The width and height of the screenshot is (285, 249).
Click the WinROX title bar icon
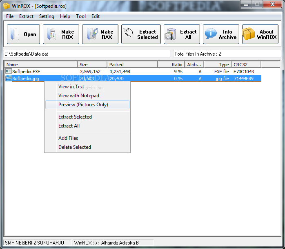coord(7,6)
